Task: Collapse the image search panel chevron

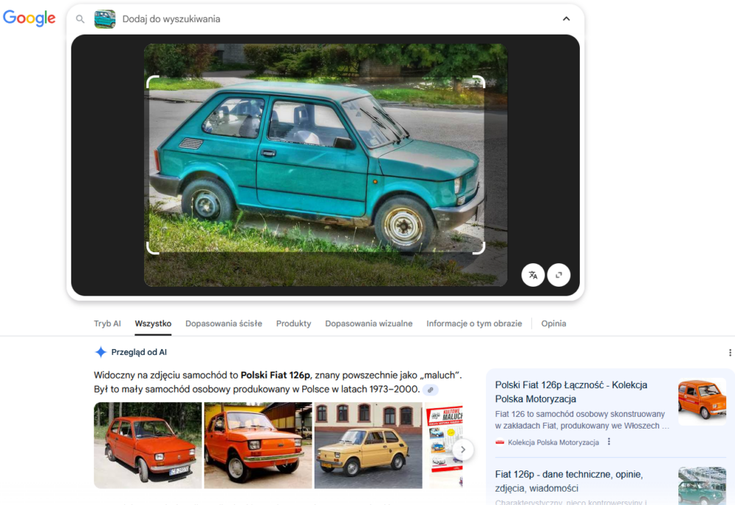Action: pos(566,19)
